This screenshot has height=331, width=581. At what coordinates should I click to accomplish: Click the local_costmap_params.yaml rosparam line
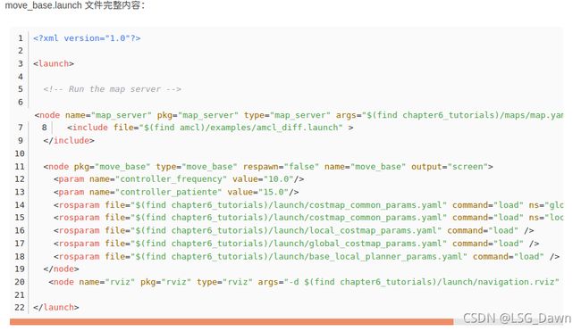[x=293, y=230]
